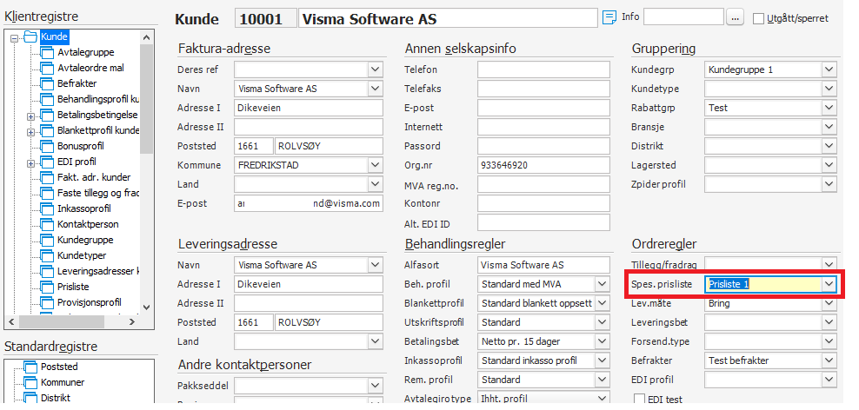Expand the Blankettprofil kunde tree node

click(30, 132)
